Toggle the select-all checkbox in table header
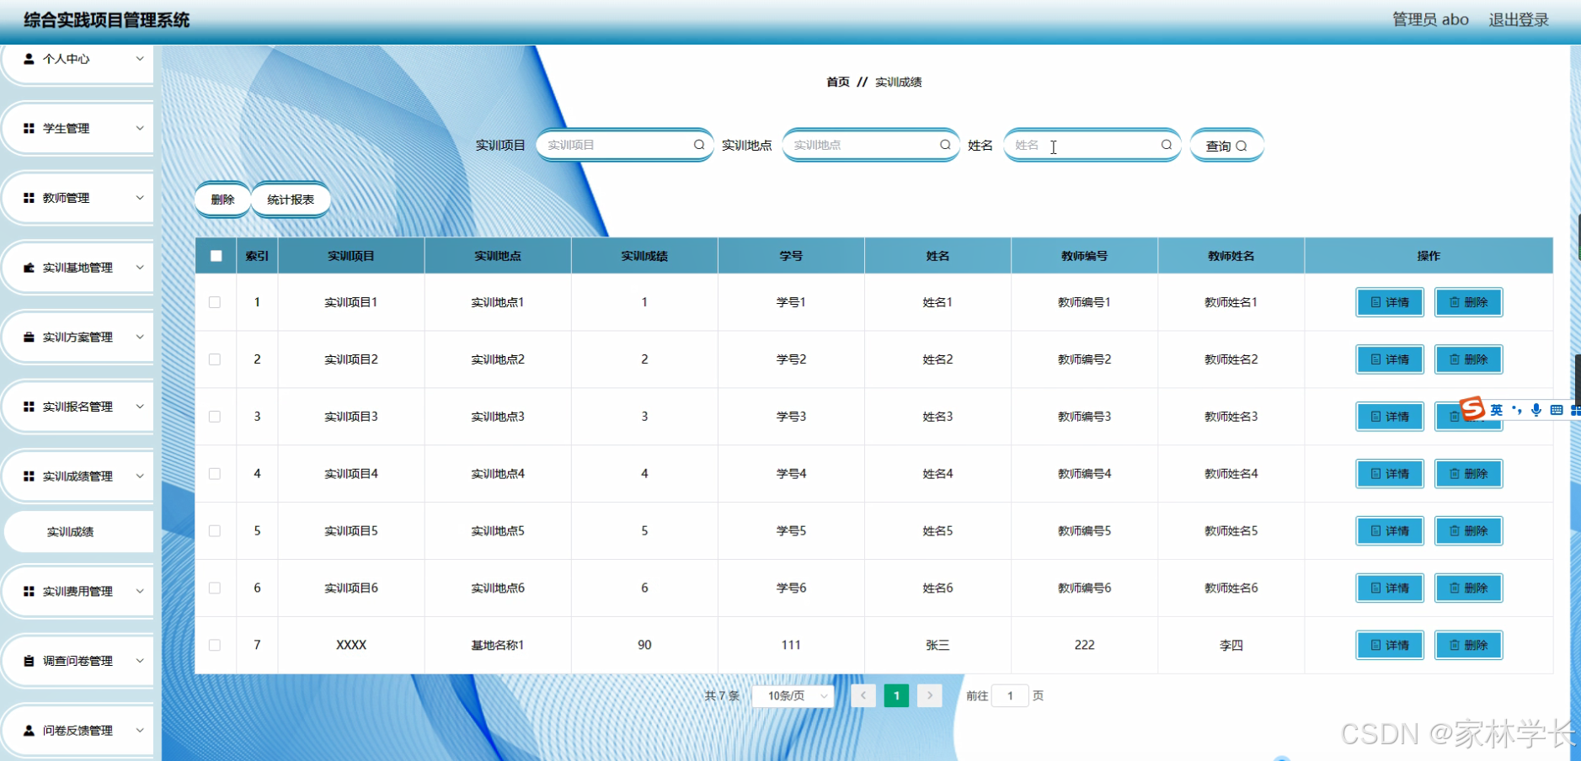1581x761 pixels. pyautogui.click(x=216, y=255)
